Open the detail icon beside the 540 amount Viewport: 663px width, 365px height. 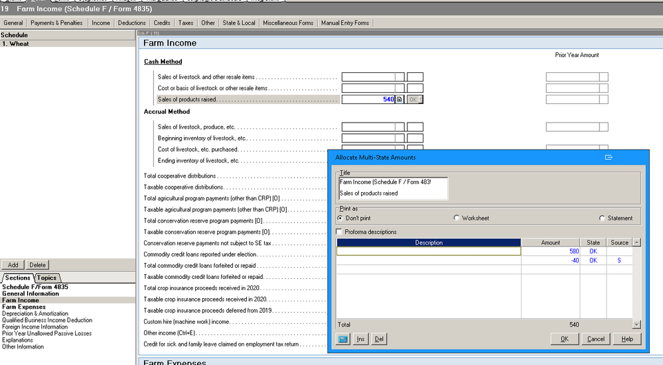(x=400, y=99)
